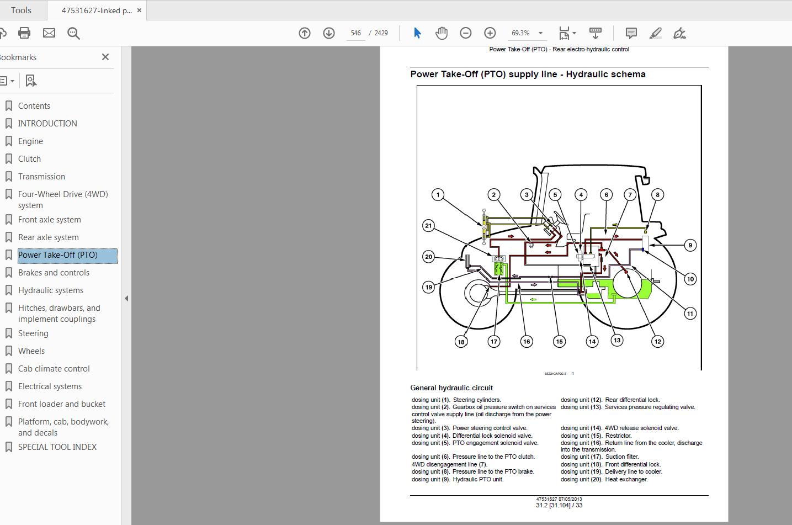Open the zoom percentage dropdown
The height and width of the screenshot is (525, 792).
541,33
